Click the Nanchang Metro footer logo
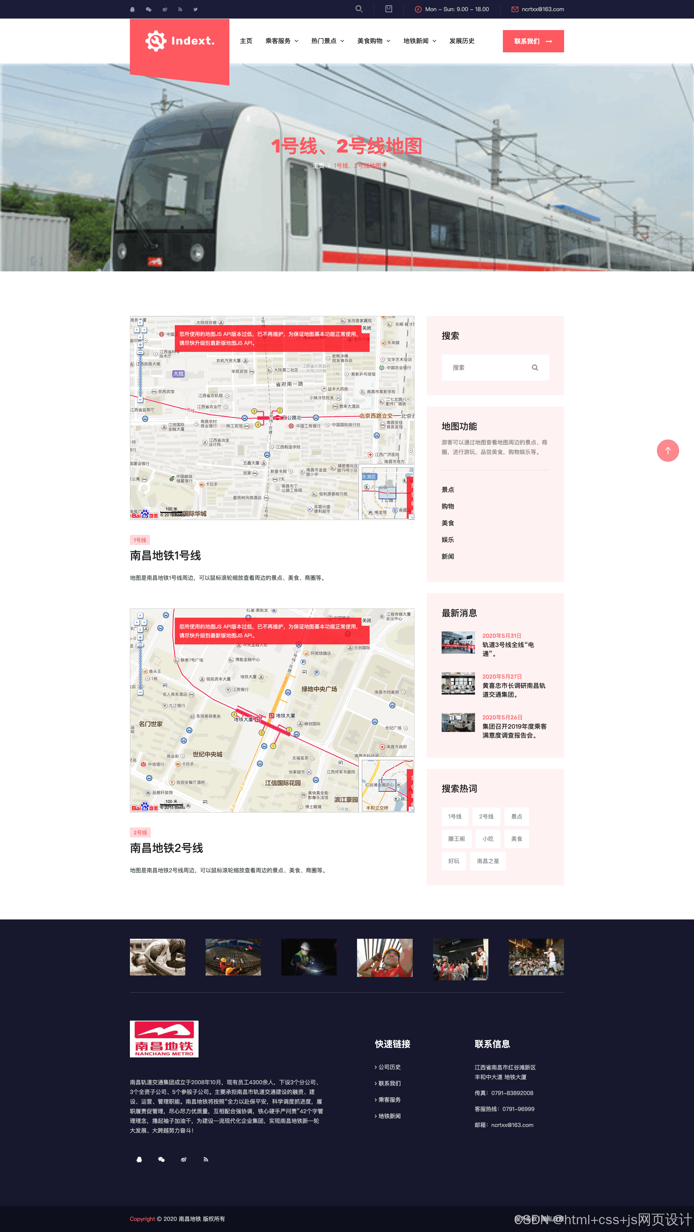 [164, 1038]
